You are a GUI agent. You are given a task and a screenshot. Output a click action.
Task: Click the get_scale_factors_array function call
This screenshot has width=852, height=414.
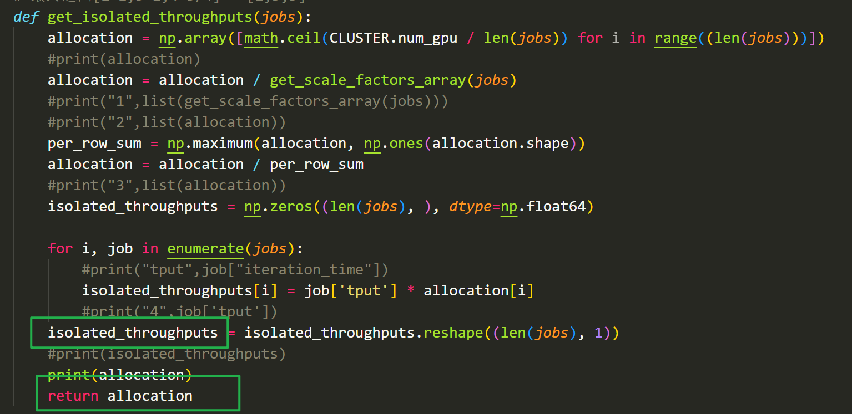(x=366, y=79)
